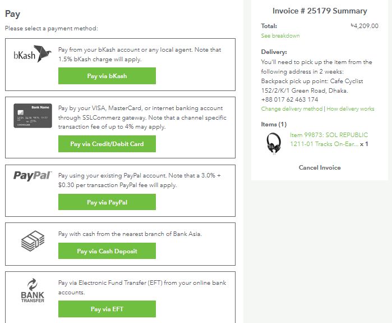The width and height of the screenshot is (392, 323).
Task: Choose Pay via PayPal button
Action: pos(107,202)
